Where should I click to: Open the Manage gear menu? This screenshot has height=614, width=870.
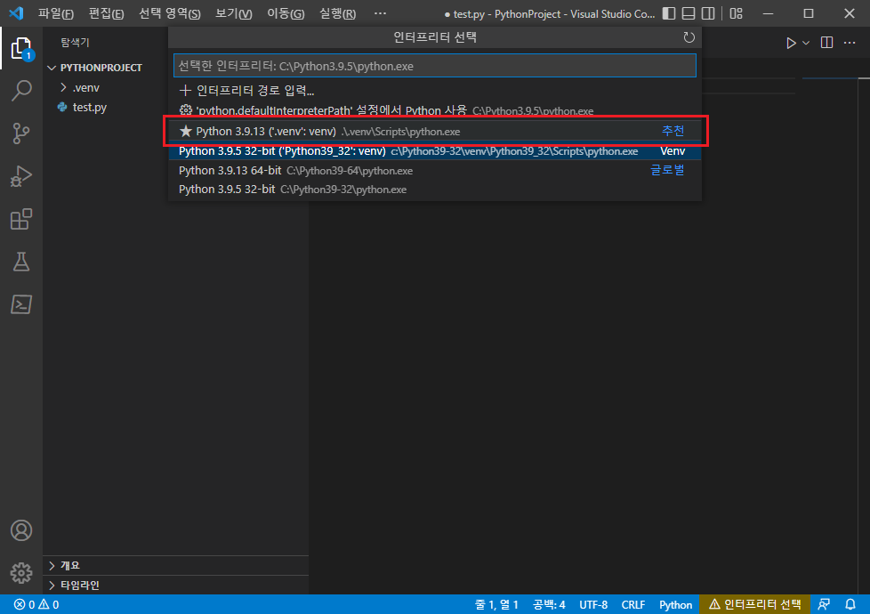[21, 573]
